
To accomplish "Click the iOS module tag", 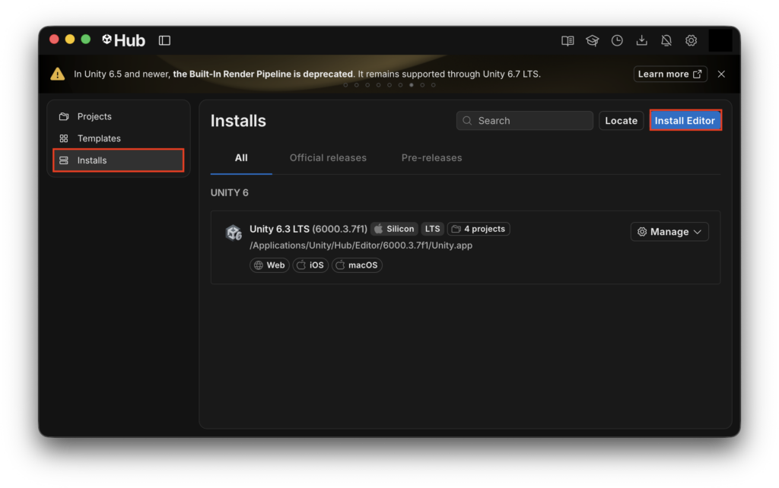I will tap(310, 265).
